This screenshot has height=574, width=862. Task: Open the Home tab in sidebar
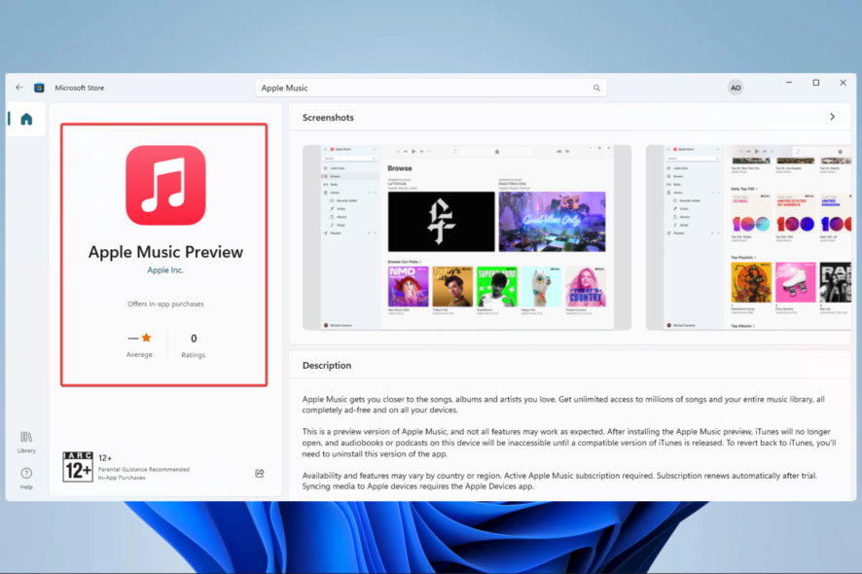pyautogui.click(x=26, y=119)
